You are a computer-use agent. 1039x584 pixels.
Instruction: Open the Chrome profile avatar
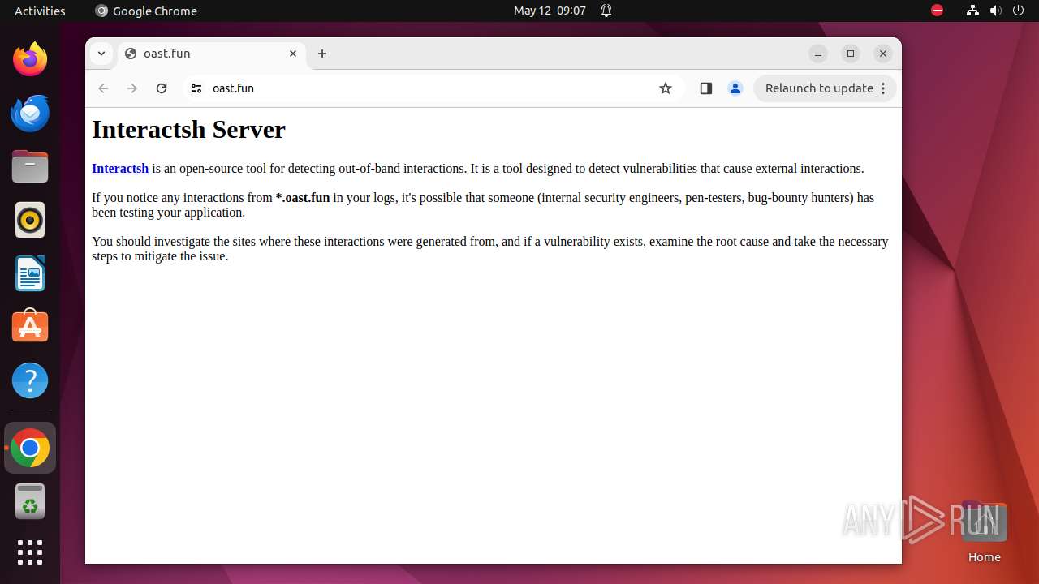tap(735, 88)
